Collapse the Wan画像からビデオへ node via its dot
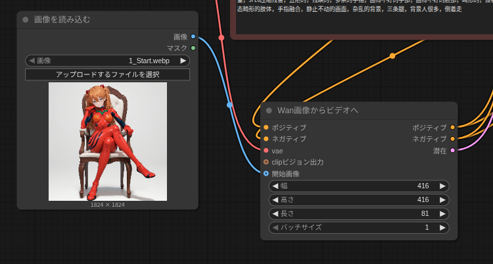 click(269, 111)
